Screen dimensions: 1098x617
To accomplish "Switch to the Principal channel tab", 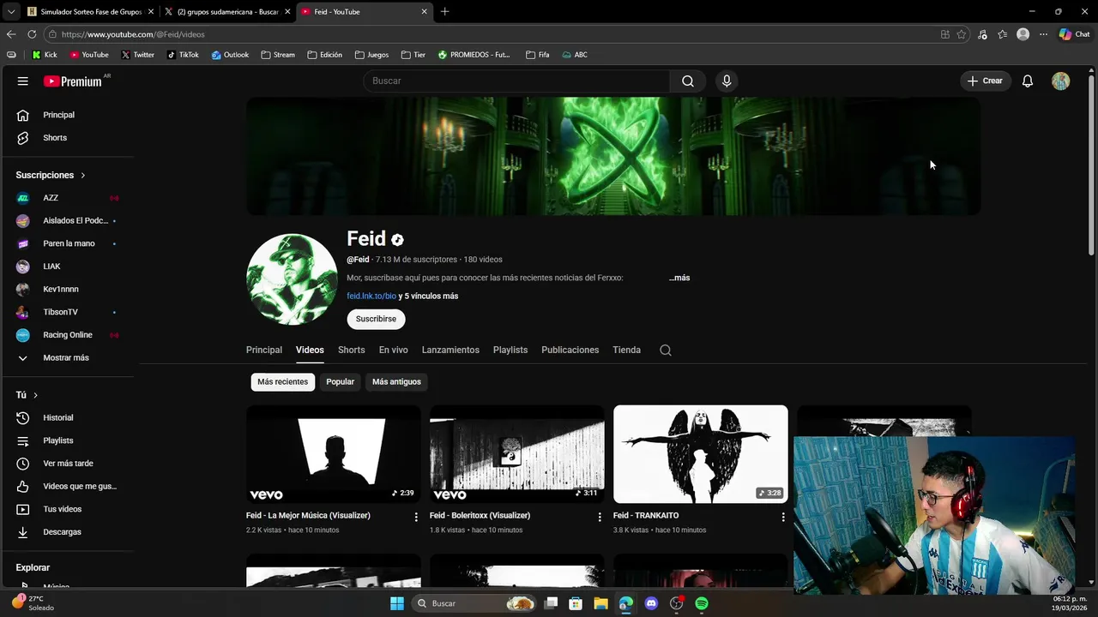I will (264, 350).
